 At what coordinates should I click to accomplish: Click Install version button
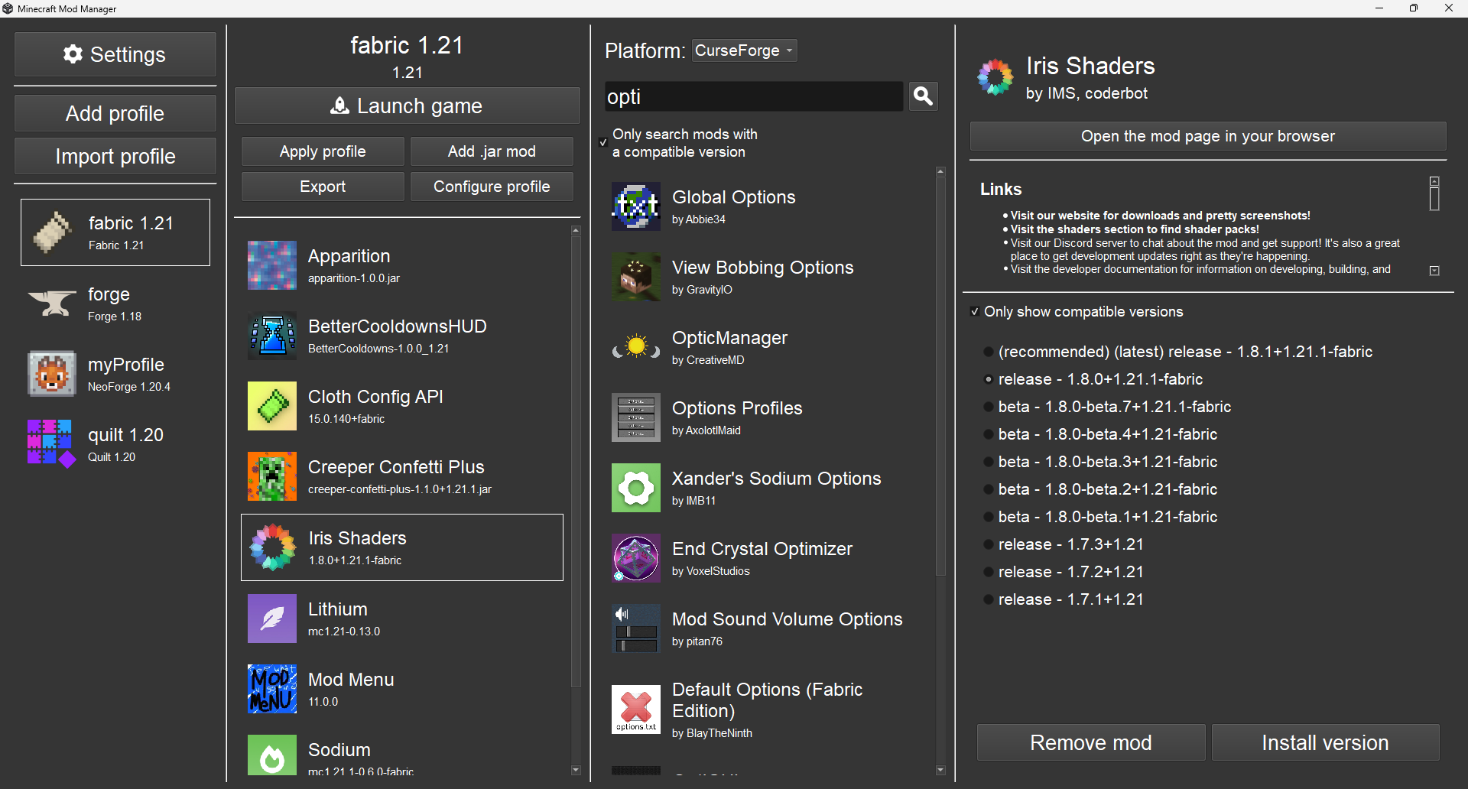pos(1326,742)
